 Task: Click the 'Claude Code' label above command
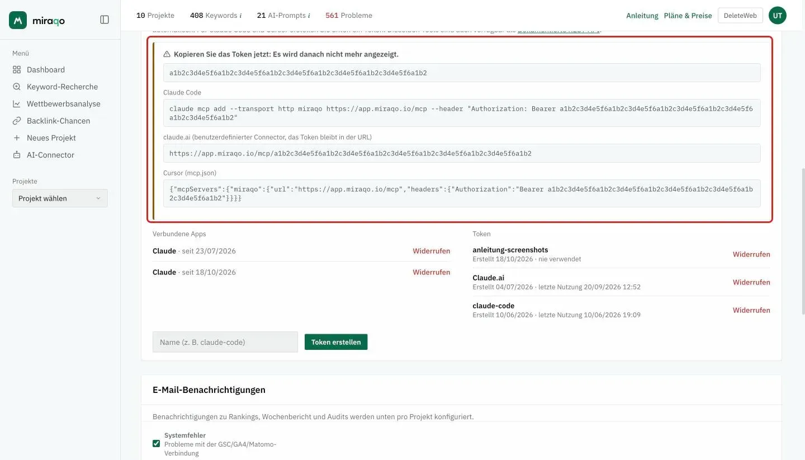[182, 93]
